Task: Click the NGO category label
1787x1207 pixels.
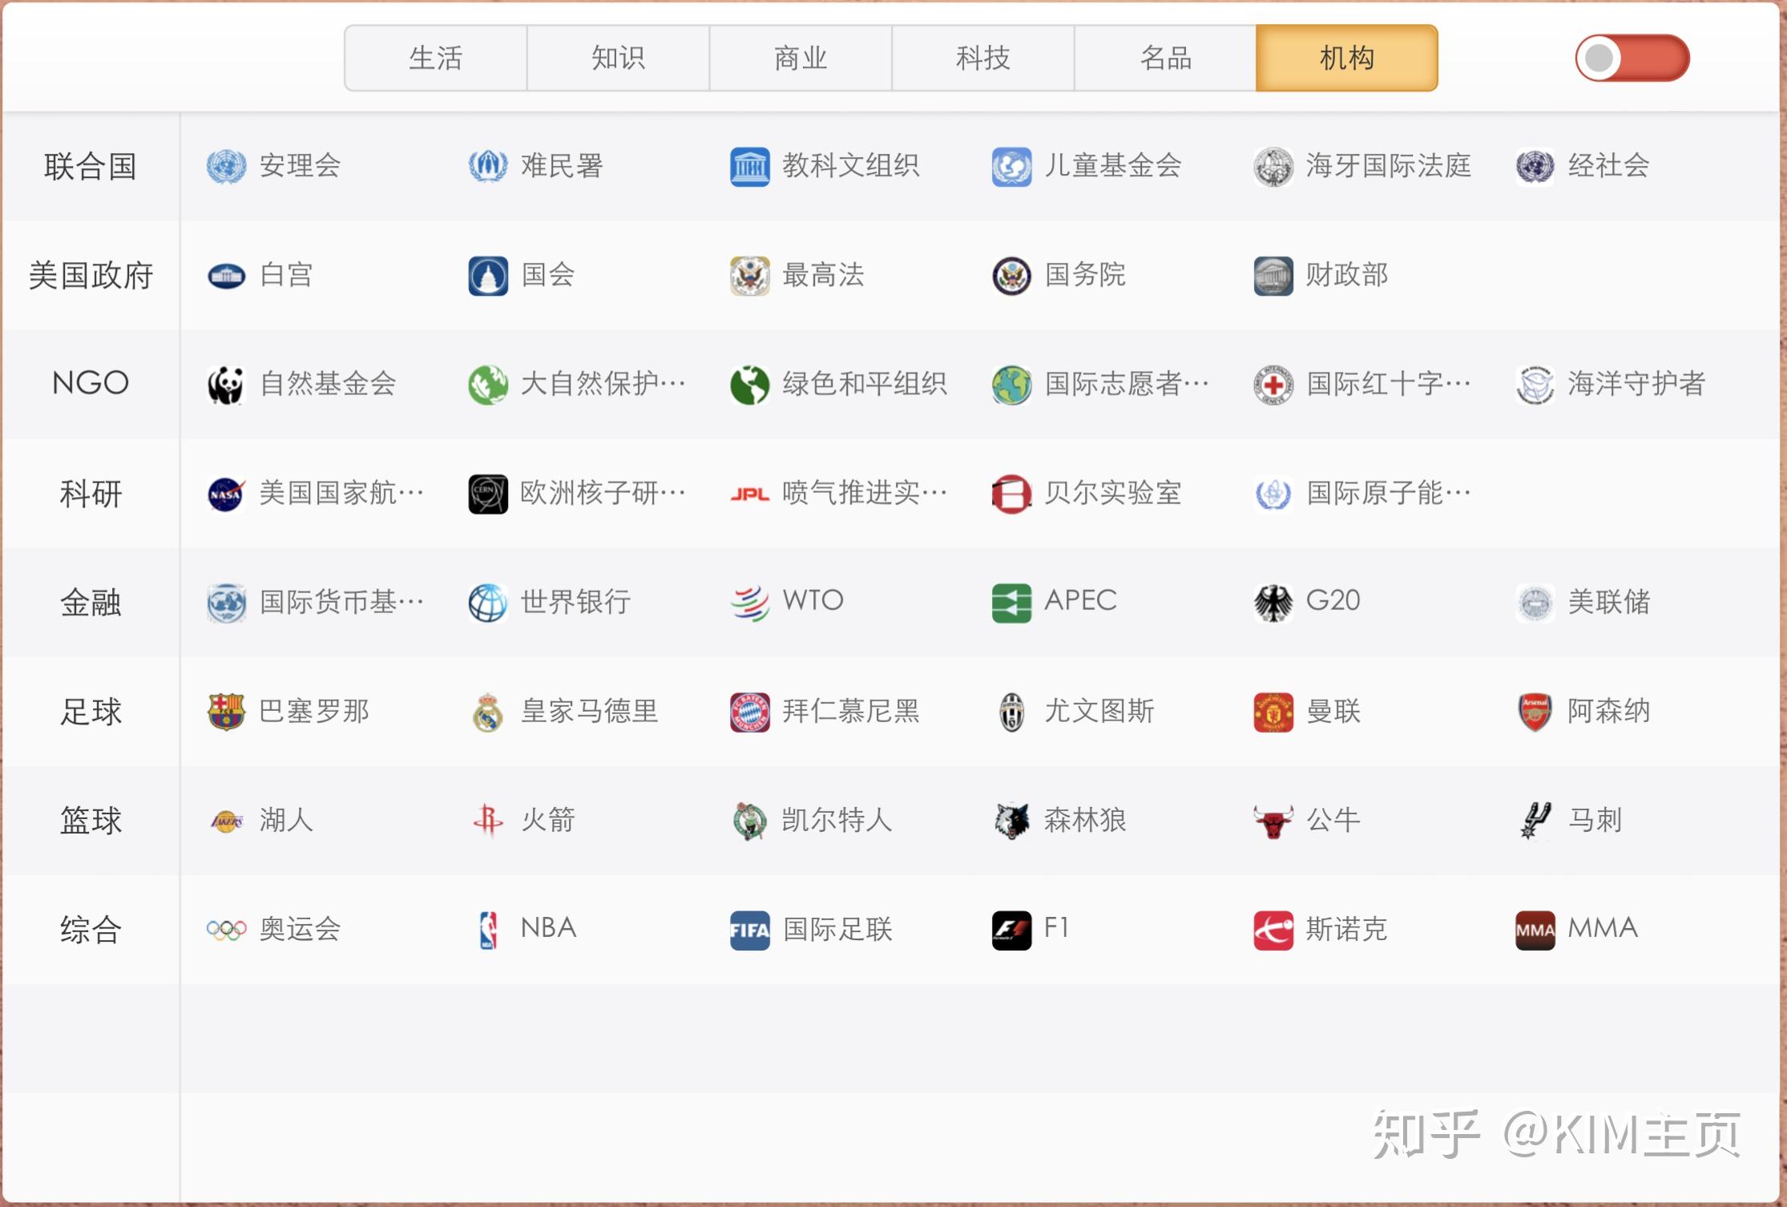Action: [x=91, y=383]
